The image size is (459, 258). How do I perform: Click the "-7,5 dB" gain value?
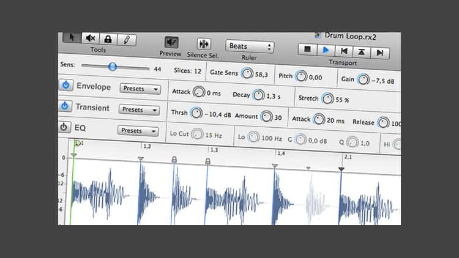coord(383,81)
